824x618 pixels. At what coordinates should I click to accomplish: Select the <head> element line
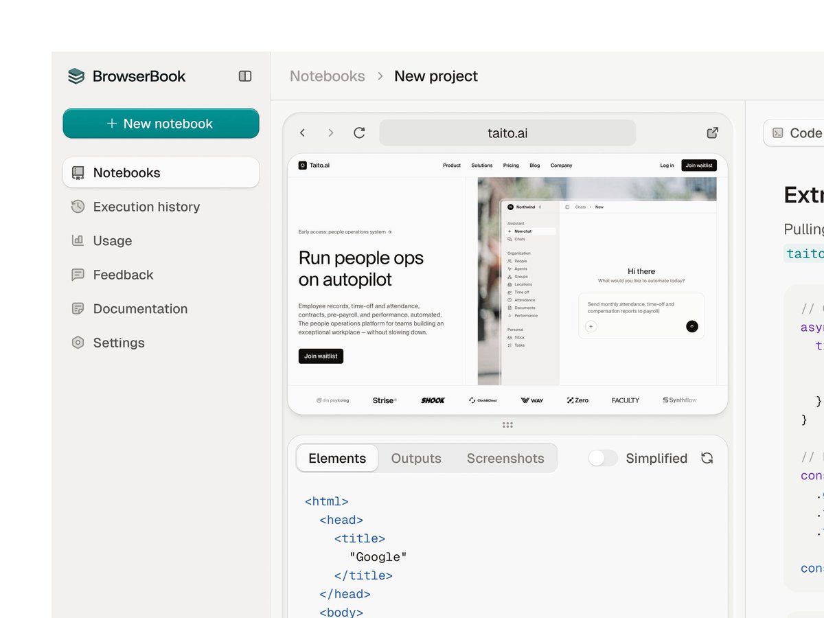[x=341, y=520]
